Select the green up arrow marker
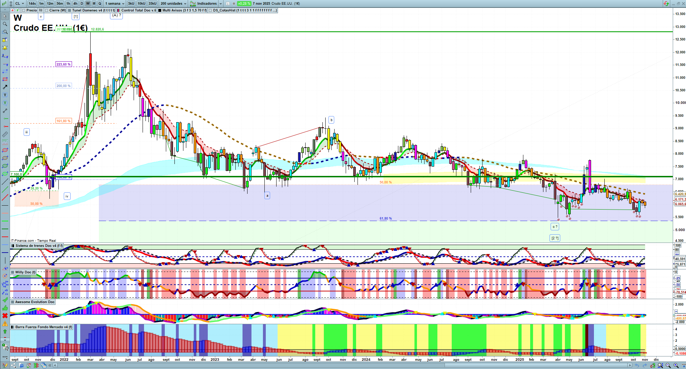686x369 pixels. tap(5, 331)
